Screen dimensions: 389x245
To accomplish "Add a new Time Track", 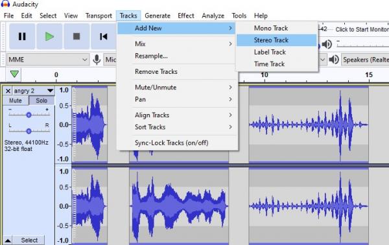I will point(277,64).
